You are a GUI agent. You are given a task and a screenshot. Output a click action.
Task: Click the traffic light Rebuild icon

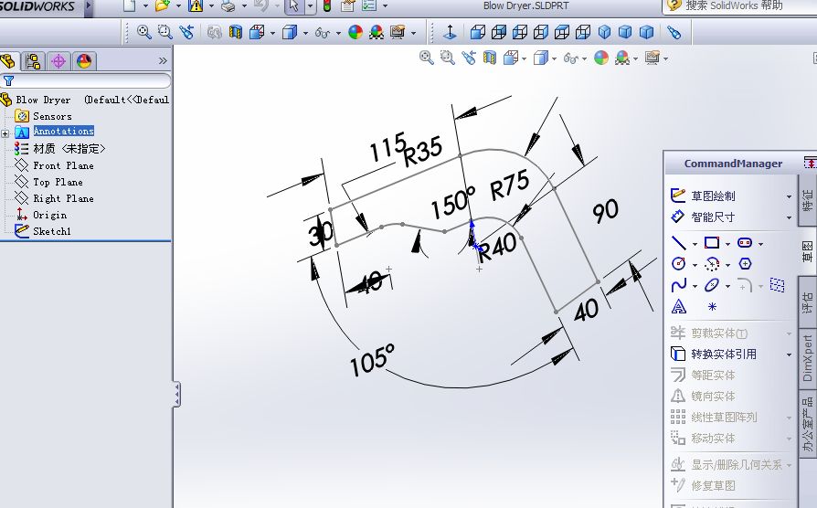pyautogui.click(x=326, y=6)
